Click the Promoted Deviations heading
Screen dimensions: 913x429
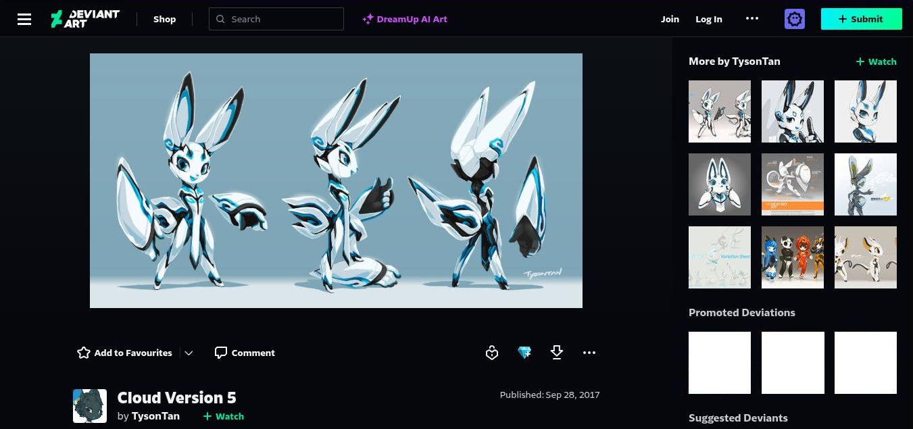(742, 313)
